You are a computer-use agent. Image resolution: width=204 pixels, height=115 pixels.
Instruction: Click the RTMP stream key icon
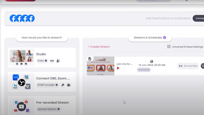[63, 85]
